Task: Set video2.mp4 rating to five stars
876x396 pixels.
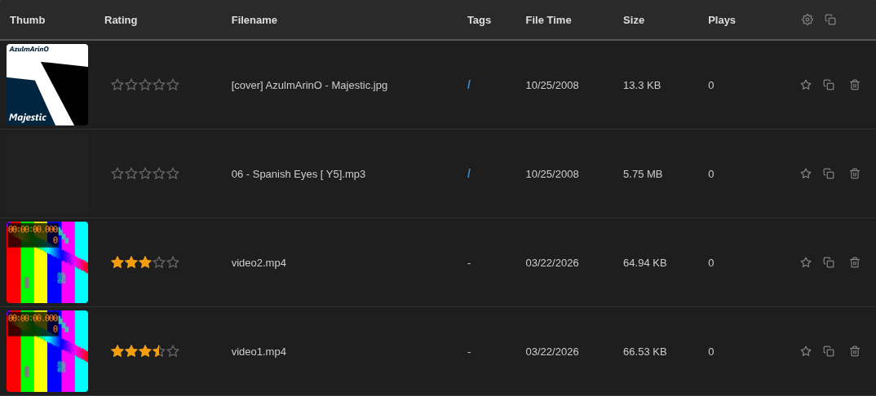Action: coord(173,262)
